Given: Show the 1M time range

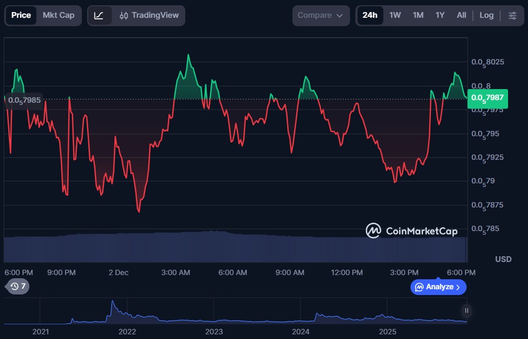Looking at the screenshot, I should coord(418,15).
